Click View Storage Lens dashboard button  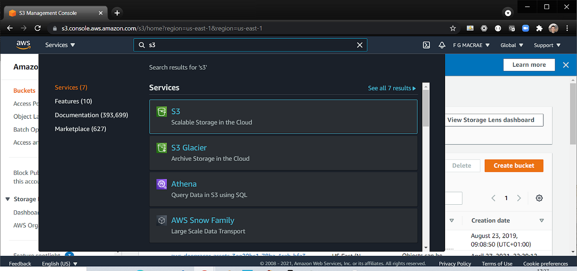coord(494,120)
